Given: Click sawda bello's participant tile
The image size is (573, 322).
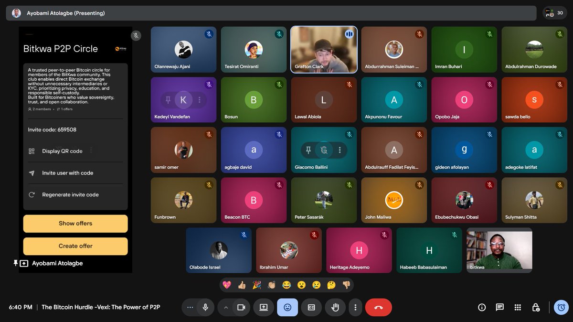Looking at the screenshot, I should click(534, 100).
